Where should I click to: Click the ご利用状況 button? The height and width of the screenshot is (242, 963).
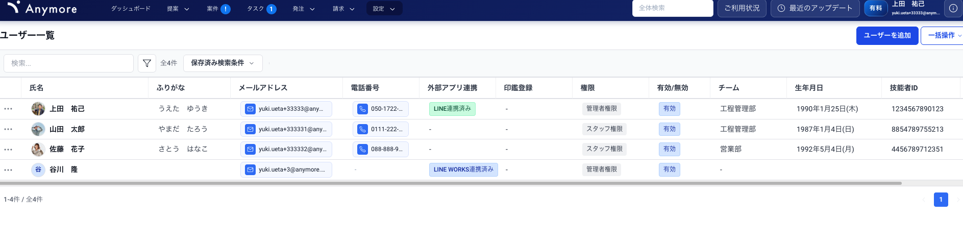[x=742, y=8]
